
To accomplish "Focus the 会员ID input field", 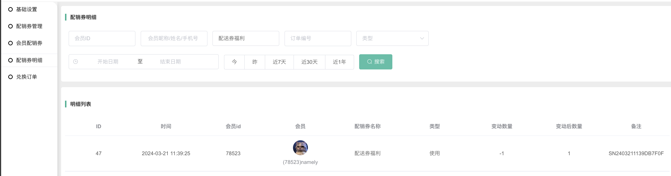I will tap(102, 39).
